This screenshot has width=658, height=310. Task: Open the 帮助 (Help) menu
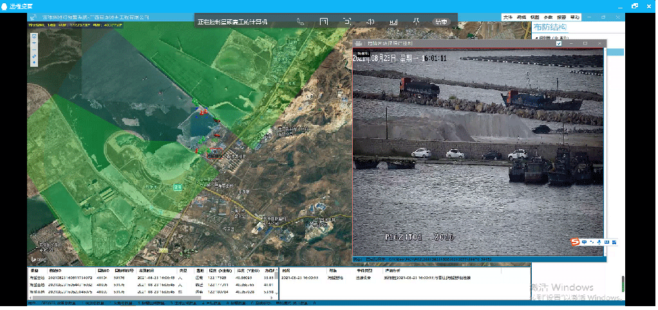tap(575, 17)
